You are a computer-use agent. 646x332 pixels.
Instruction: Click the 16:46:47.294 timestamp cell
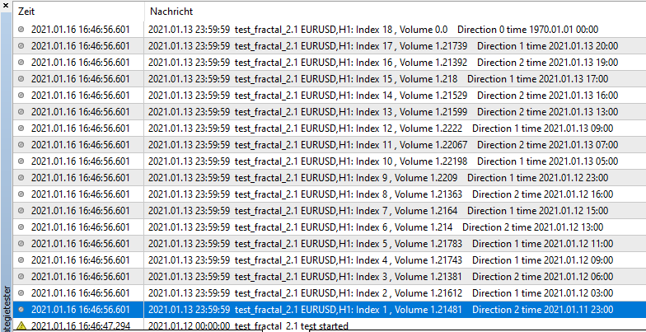click(x=81, y=326)
